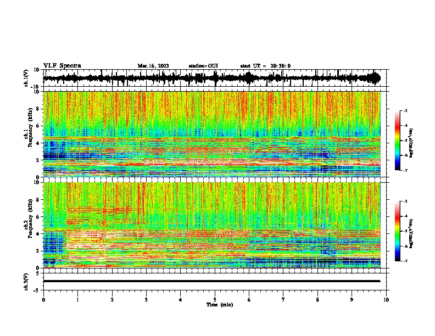Viewport: 435px width, 336px height.
Task: Click the "2" minute tick label
Action: [x=112, y=300]
